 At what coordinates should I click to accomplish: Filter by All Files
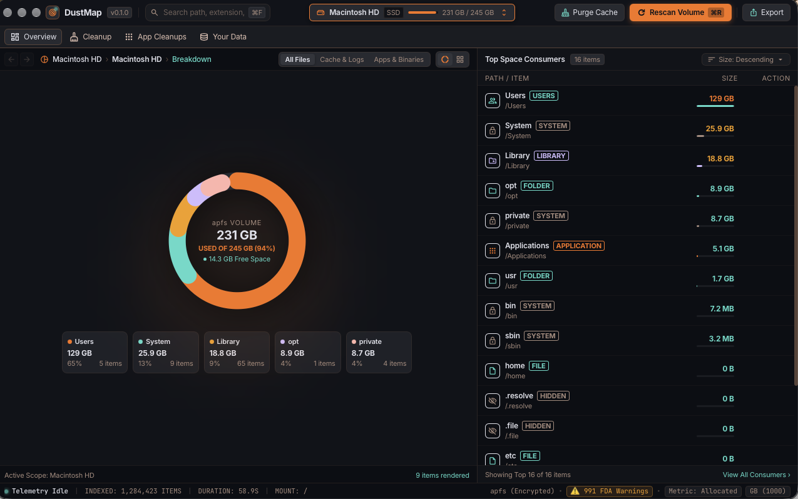coord(297,59)
